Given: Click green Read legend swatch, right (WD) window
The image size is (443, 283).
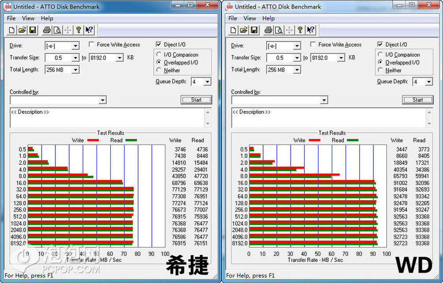Looking at the screenshot, I should tap(353, 140).
